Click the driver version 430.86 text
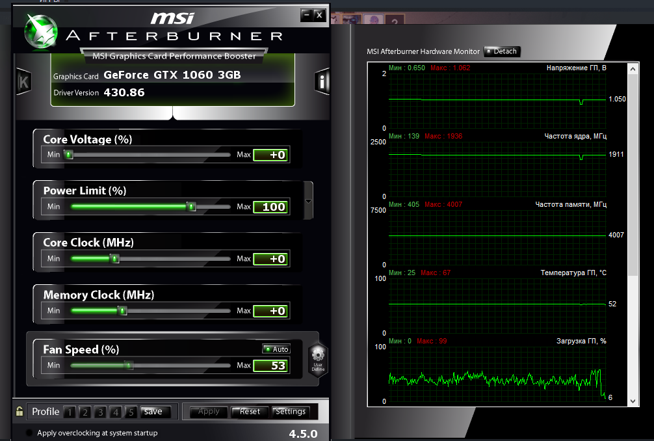654x441 pixels. [124, 92]
